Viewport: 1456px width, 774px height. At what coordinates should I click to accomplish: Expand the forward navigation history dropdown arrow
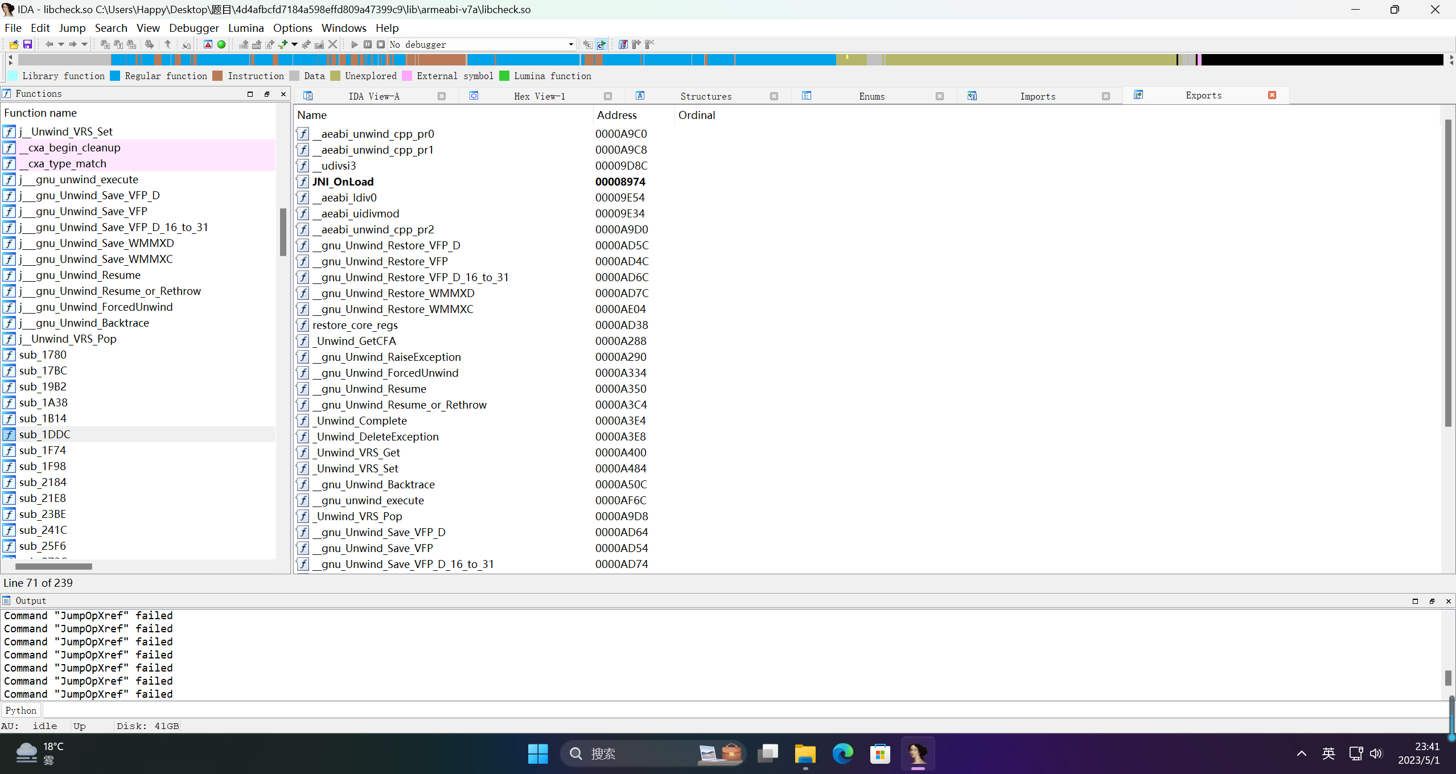coord(84,44)
